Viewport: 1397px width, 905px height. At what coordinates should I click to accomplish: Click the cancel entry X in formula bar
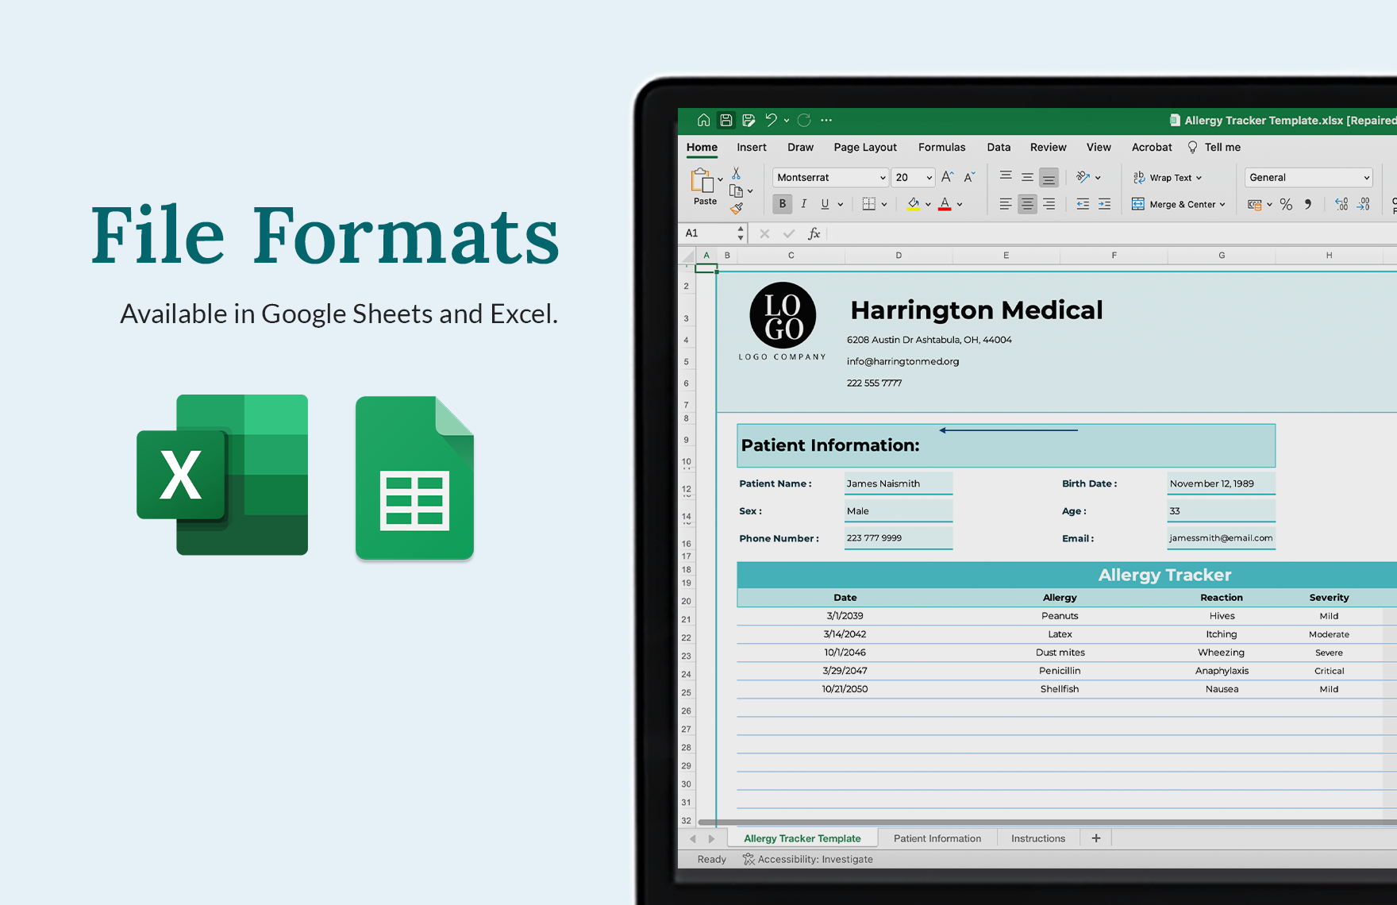[x=764, y=233]
